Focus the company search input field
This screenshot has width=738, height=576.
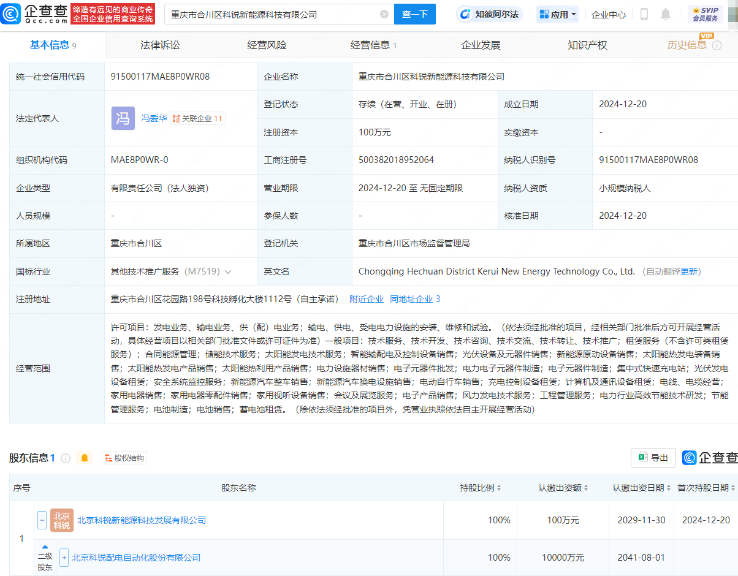[x=274, y=14]
